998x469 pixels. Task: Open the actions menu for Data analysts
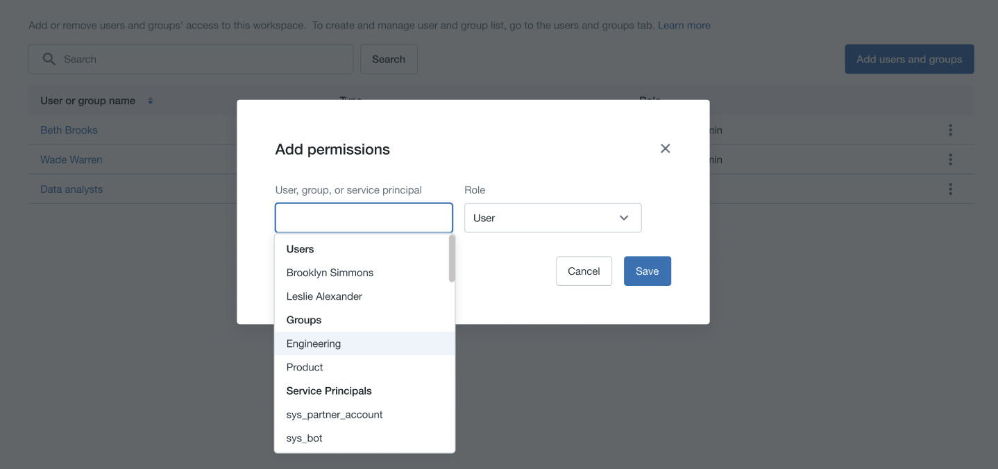(950, 188)
